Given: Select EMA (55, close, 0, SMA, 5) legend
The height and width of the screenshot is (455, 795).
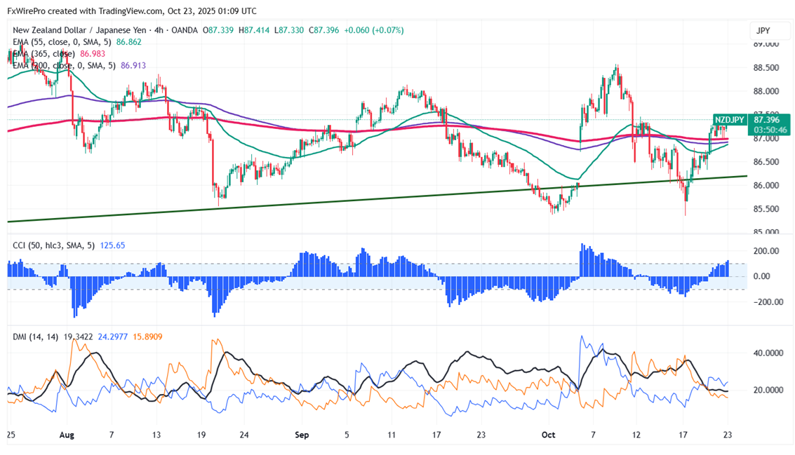Looking at the screenshot, I should pyautogui.click(x=62, y=42).
